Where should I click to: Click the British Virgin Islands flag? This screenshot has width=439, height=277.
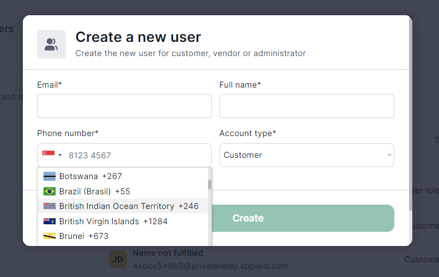point(50,221)
